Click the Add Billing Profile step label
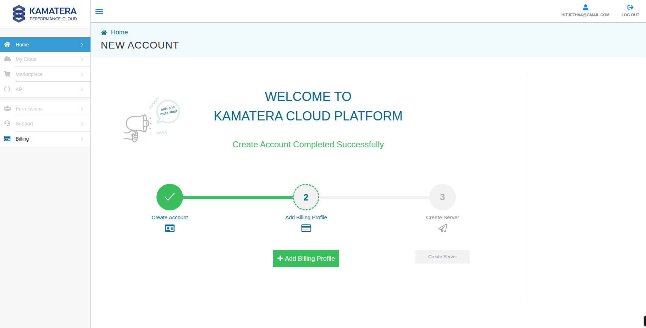This screenshot has width=646, height=328. pyautogui.click(x=306, y=217)
